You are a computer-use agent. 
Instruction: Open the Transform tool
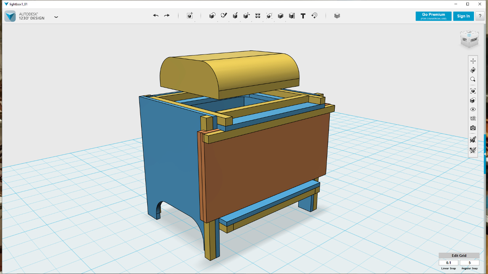(190, 16)
